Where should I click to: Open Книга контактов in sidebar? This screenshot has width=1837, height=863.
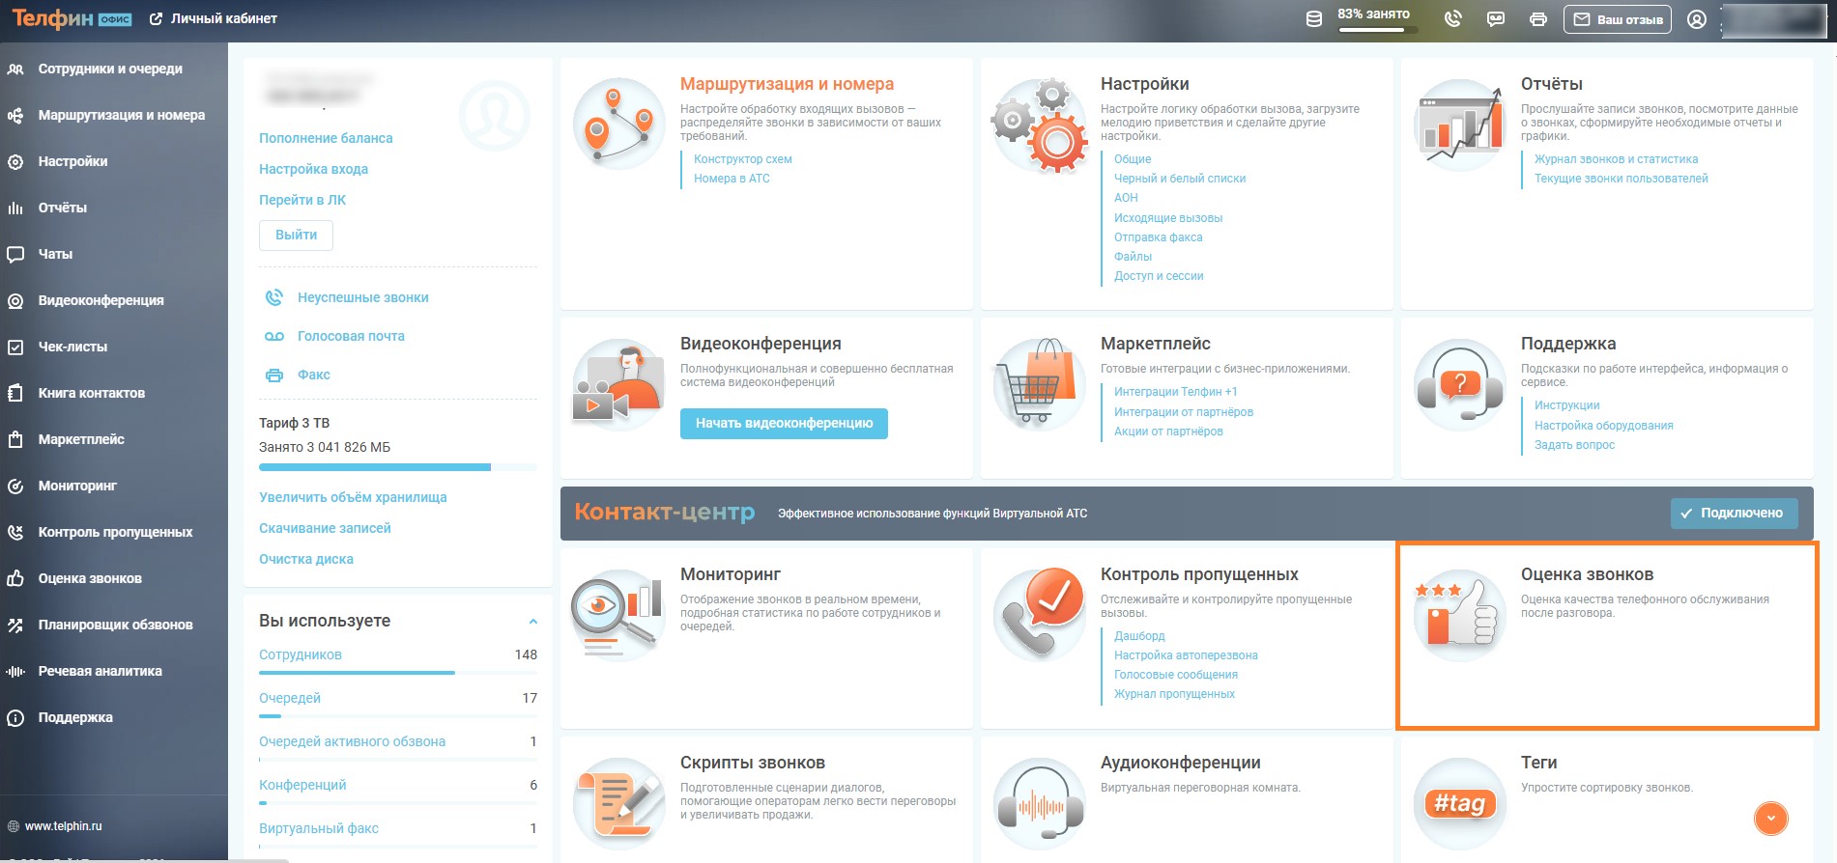pos(92,393)
